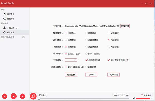Open 发现音乐 in the sidebar

pos(11,14)
